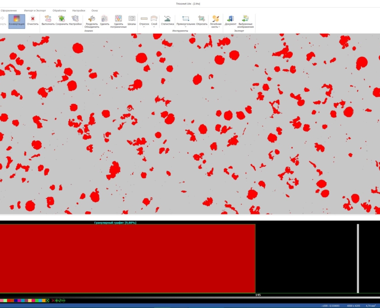Click the green minus circle icon

(63, 300)
